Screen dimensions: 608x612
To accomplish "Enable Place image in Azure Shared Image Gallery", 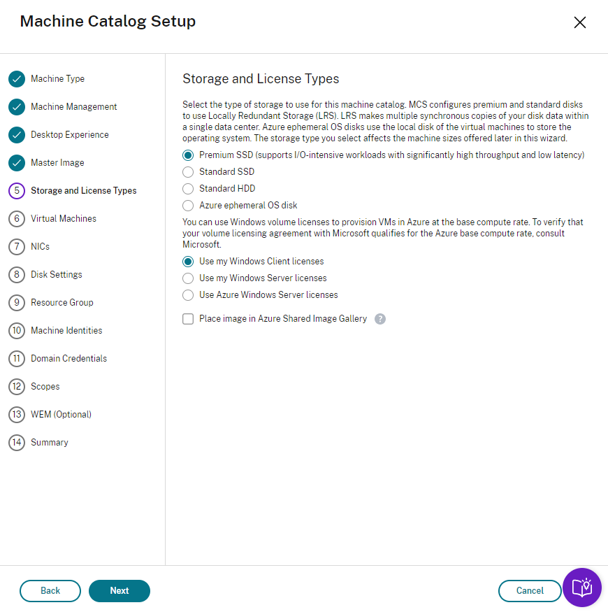I will [188, 319].
